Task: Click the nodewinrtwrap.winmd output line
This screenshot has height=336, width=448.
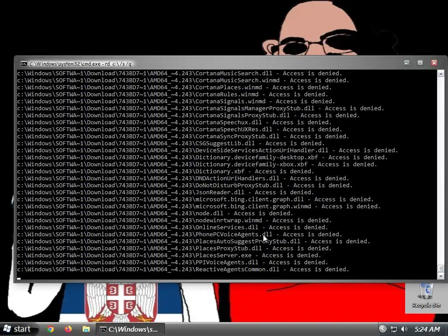Action: [x=174, y=220]
